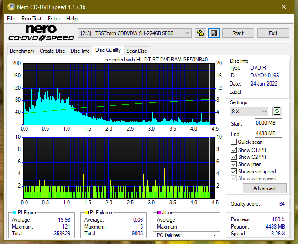Maximize the Nero window
298x244 pixels.
[x=263, y=7]
